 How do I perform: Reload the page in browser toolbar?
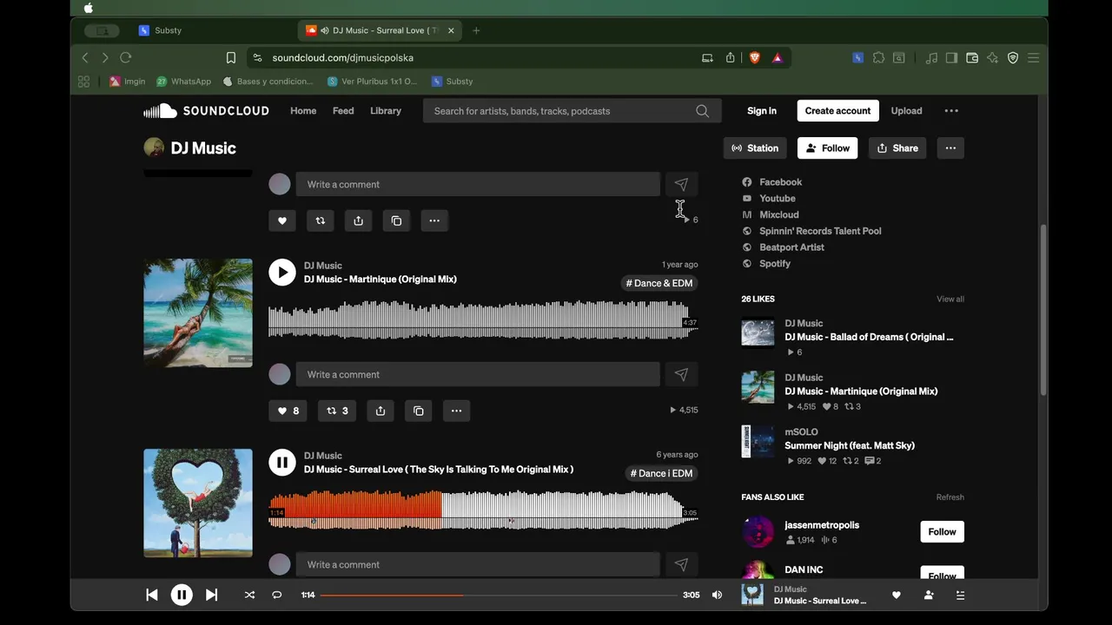pos(126,58)
